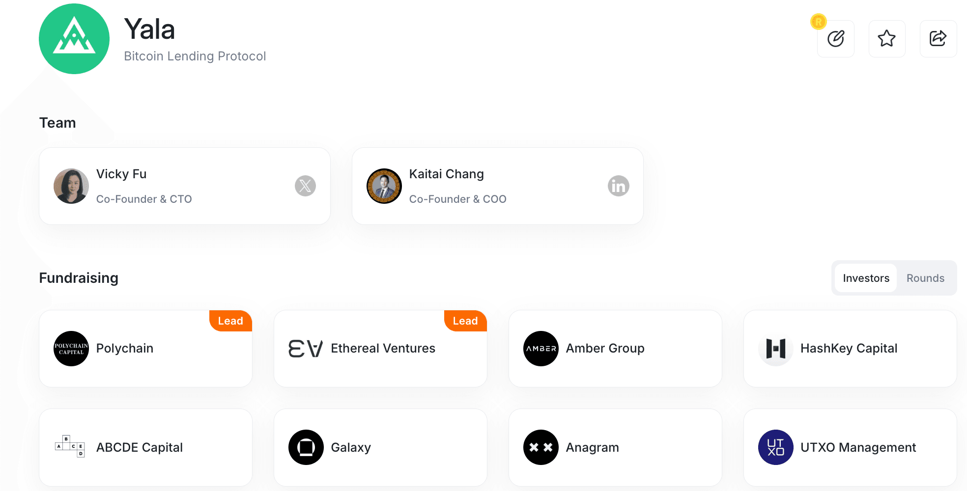Viewport: 967px width, 491px height.
Task: Click the HashKey Capital logo icon
Action: click(x=776, y=349)
